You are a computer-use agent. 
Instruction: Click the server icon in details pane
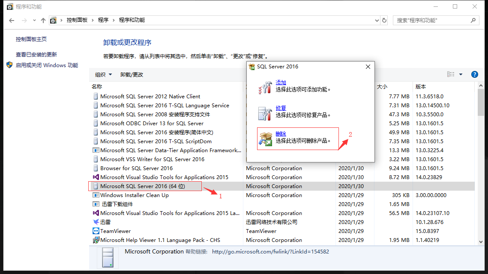click(x=108, y=257)
